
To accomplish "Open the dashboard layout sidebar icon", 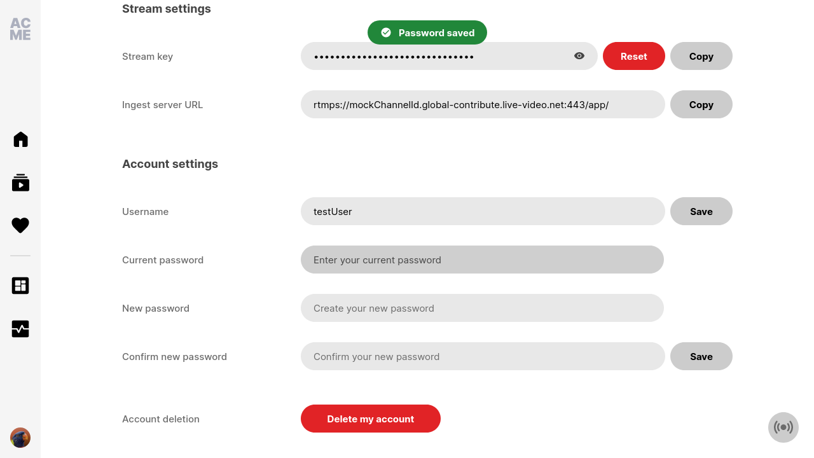I will tap(20, 286).
